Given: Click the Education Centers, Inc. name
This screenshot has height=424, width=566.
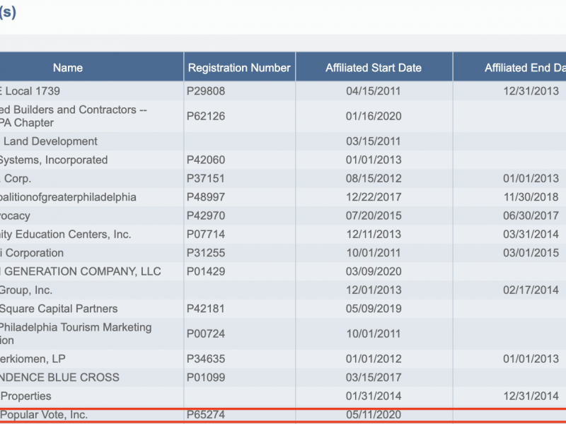Looking at the screenshot, I should click(x=65, y=234).
